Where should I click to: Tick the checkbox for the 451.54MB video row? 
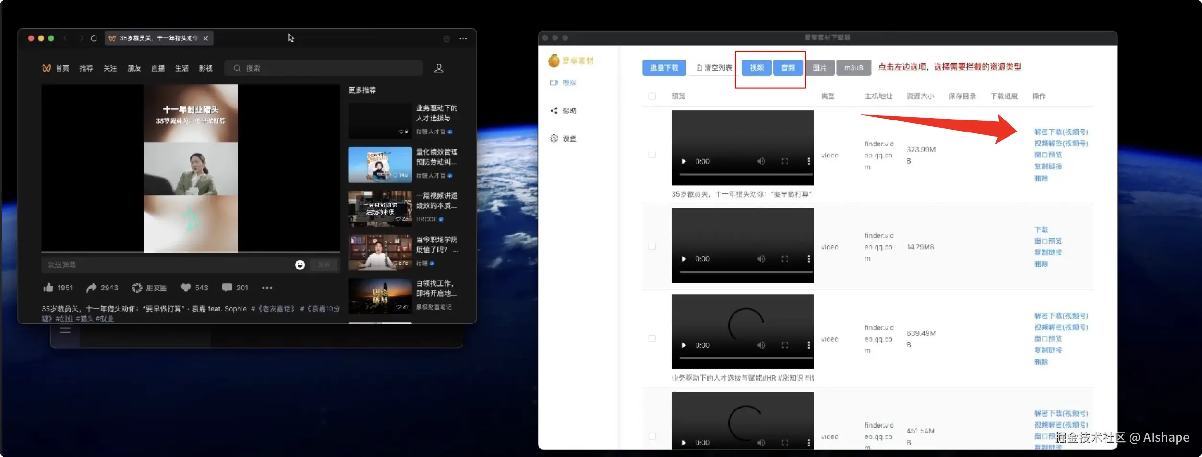652,436
